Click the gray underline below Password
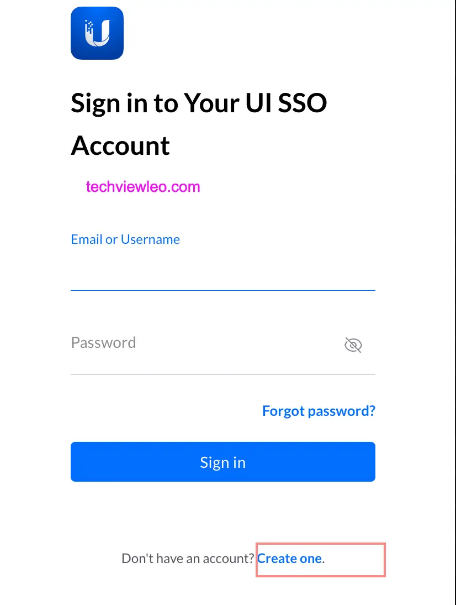This screenshot has width=456, height=605. pyautogui.click(x=222, y=374)
